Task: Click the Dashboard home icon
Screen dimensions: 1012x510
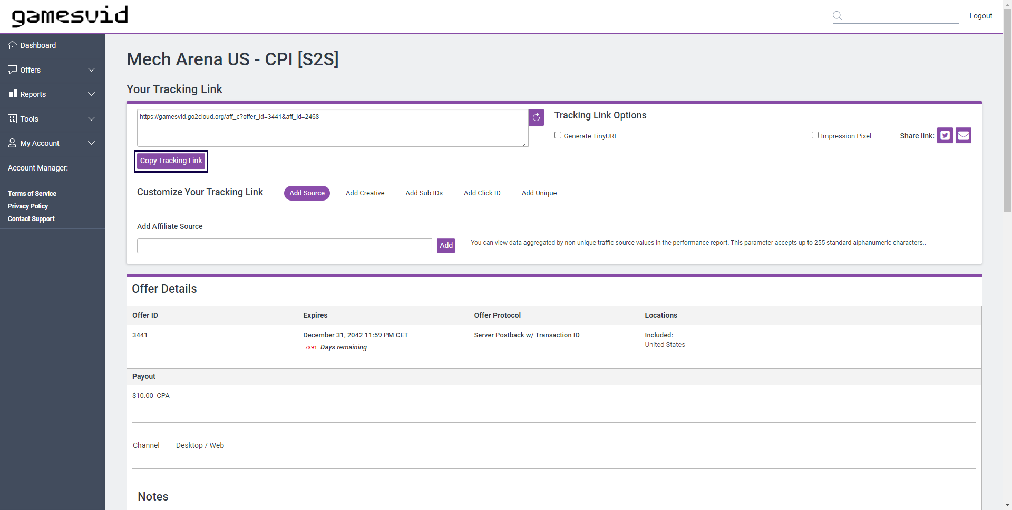Action: coord(12,45)
